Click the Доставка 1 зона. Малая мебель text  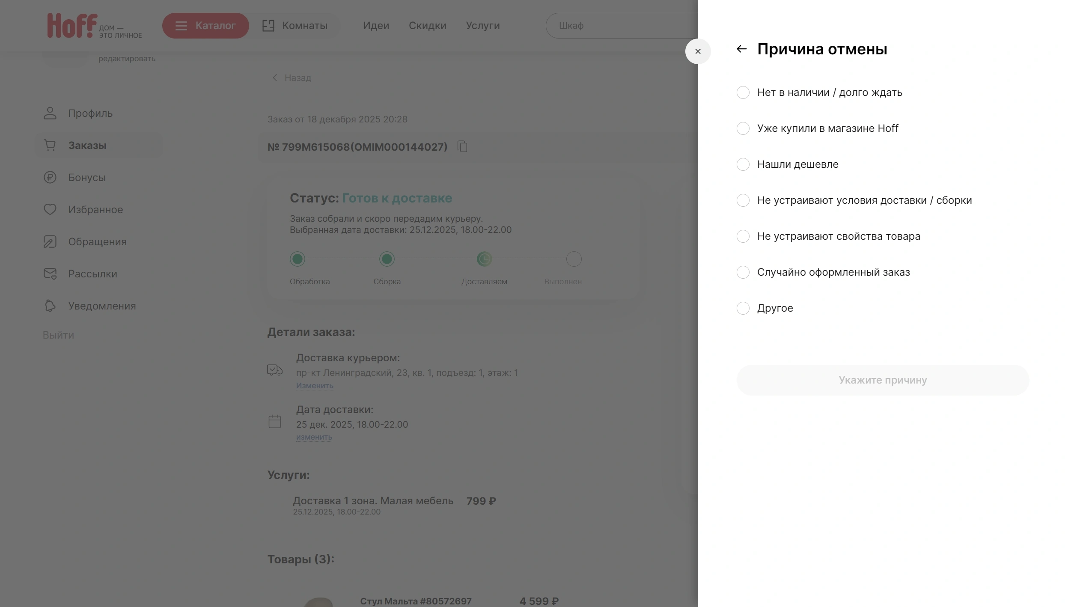(x=373, y=500)
